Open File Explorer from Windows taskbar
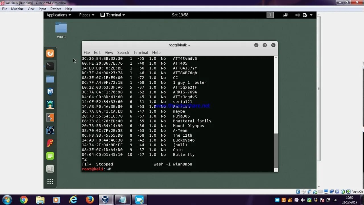 point(40,200)
